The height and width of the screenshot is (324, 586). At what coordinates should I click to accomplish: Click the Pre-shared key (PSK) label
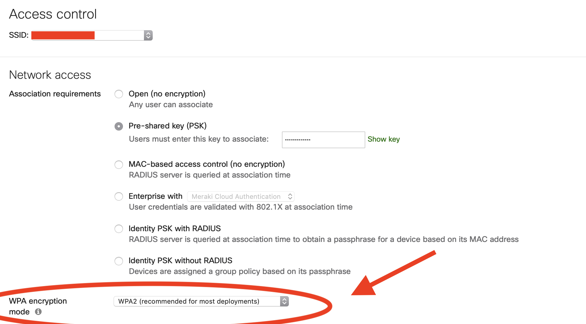(168, 126)
